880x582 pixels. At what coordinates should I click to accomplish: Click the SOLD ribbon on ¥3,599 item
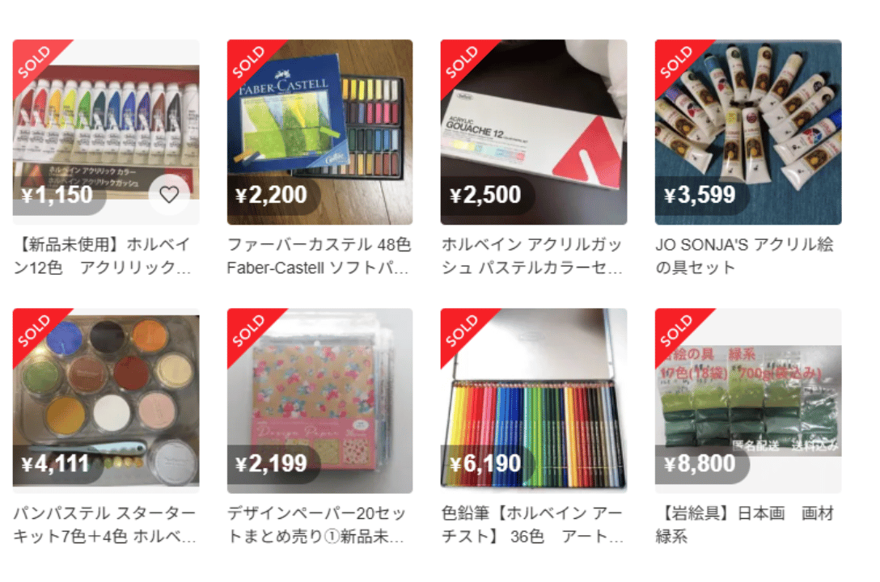click(x=676, y=61)
